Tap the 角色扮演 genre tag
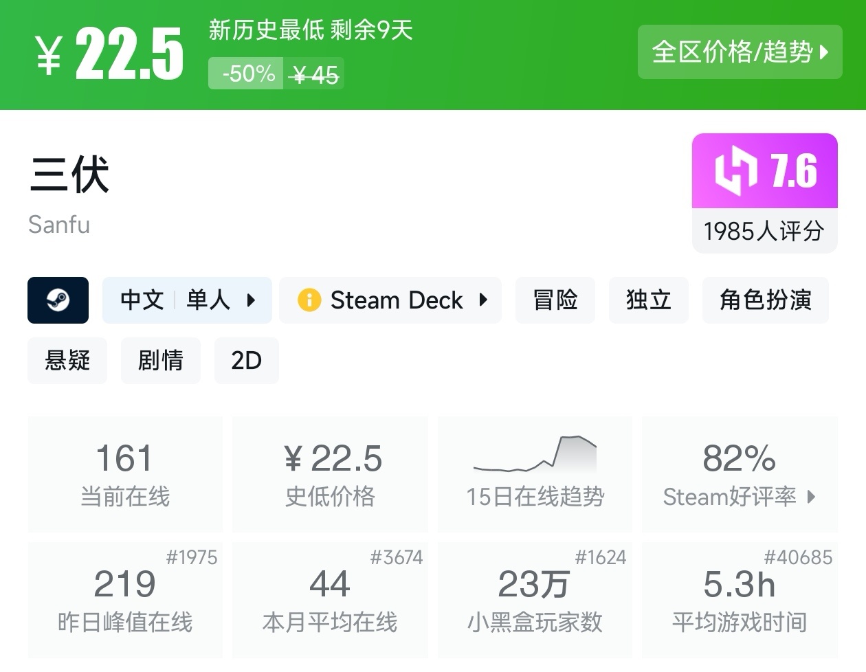This screenshot has width=866, height=672. [765, 300]
